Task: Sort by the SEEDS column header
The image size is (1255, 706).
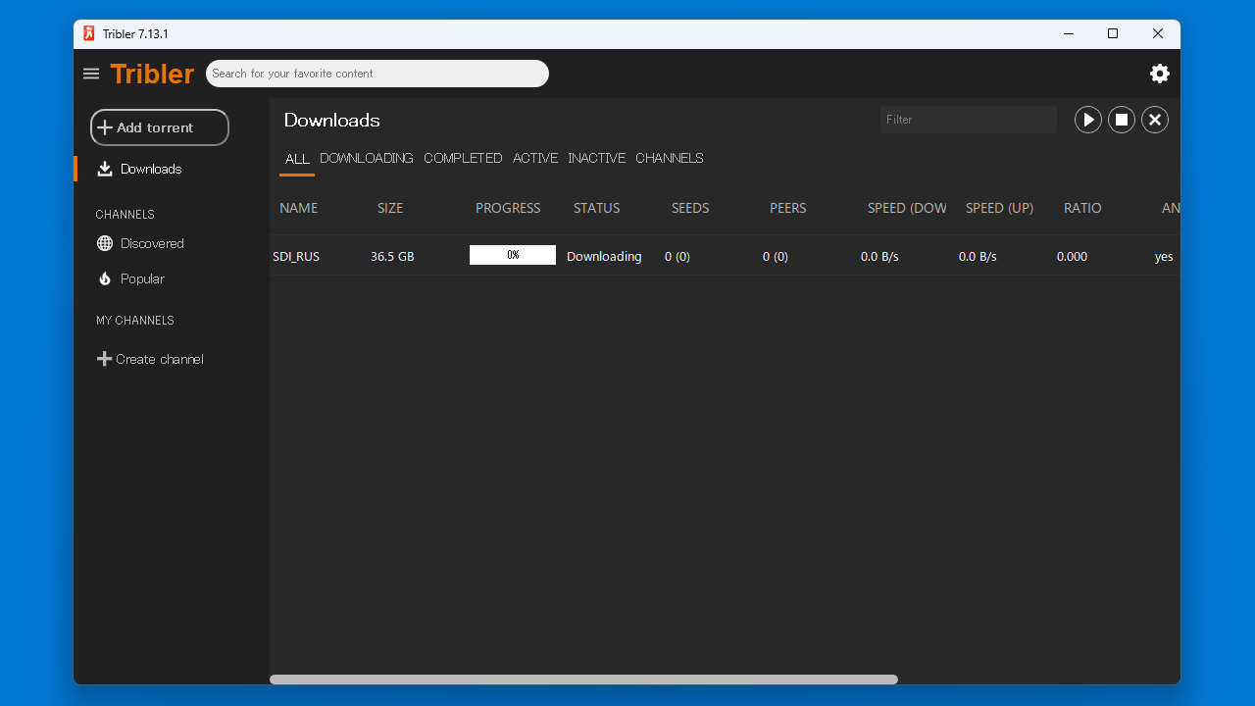Action: click(x=690, y=208)
